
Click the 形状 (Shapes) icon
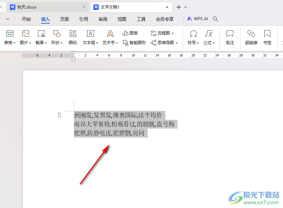[x=57, y=34]
